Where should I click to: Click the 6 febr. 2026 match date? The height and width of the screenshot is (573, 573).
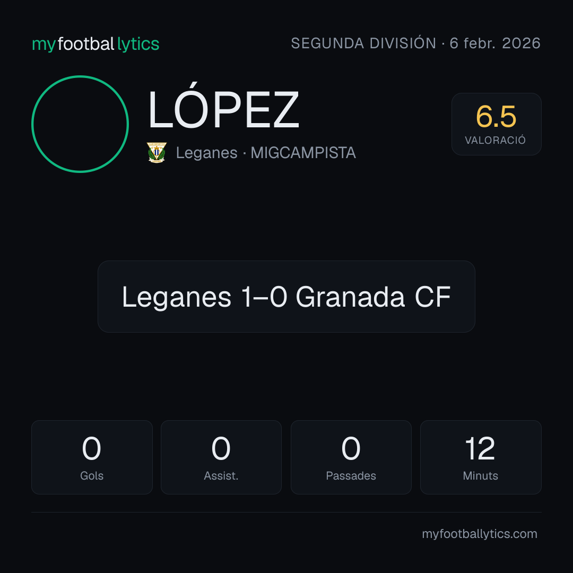(x=495, y=44)
